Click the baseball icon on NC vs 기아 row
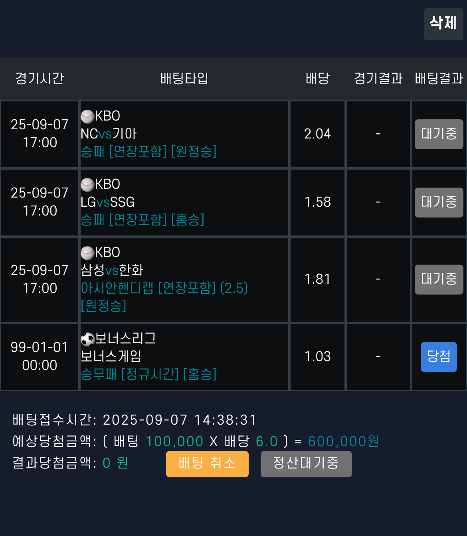Screen dimensions: 467x536 87,116
